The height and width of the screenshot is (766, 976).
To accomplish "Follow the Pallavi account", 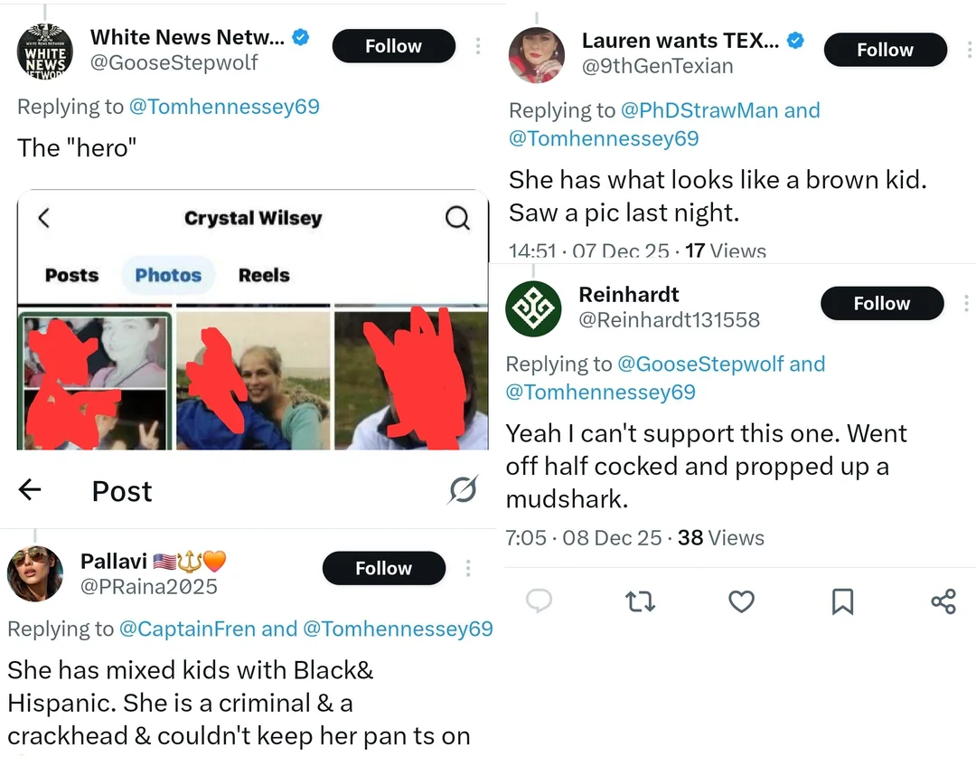I will (383, 568).
